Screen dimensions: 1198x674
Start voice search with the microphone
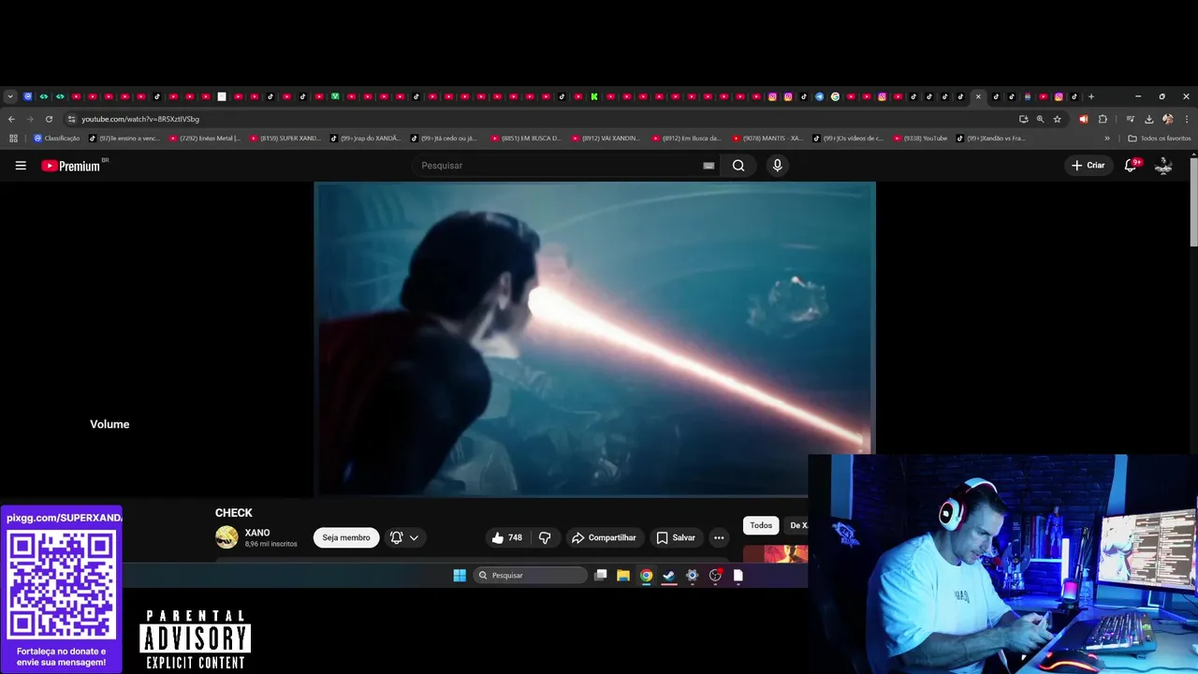(777, 166)
